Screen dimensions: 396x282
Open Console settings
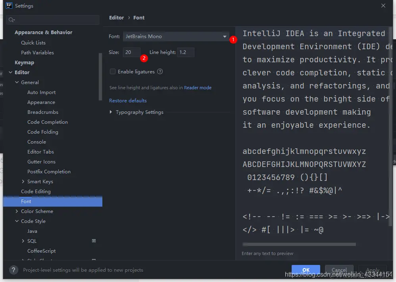(x=37, y=142)
